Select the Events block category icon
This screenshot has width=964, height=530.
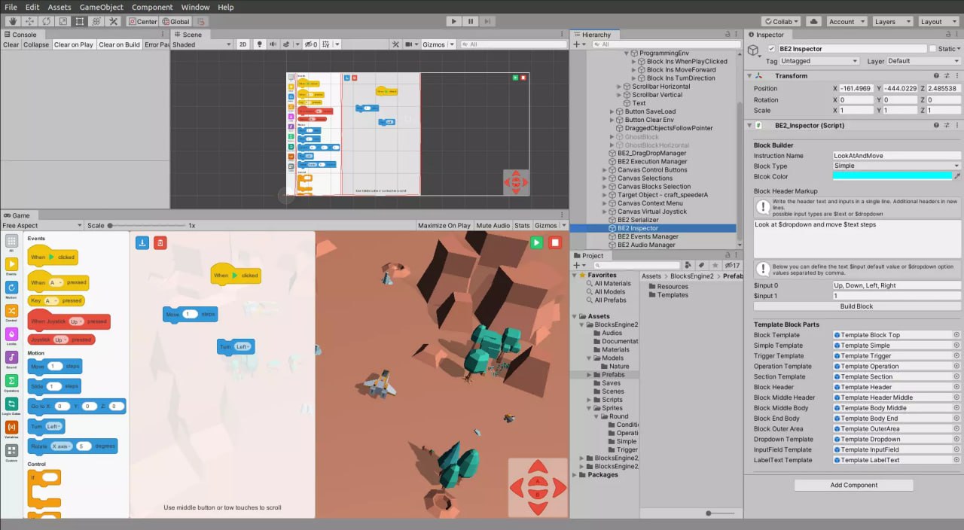[x=12, y=262]
